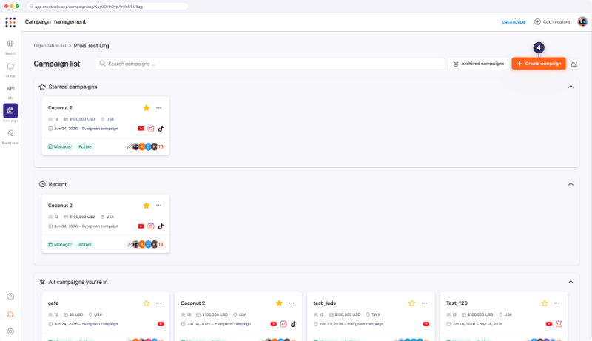
Task: Click the Campaign list heading
Action: 57,64
